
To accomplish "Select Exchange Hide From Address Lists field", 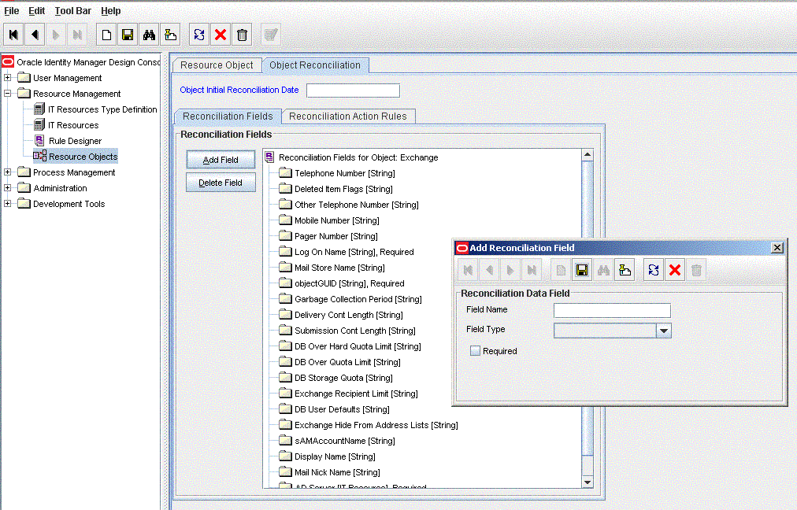I will (x=376, y=425).
